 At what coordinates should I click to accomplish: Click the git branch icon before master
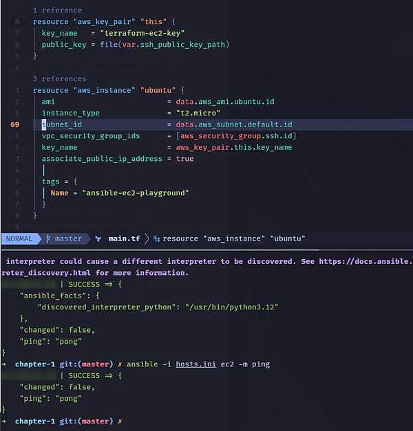pos(48,239)
